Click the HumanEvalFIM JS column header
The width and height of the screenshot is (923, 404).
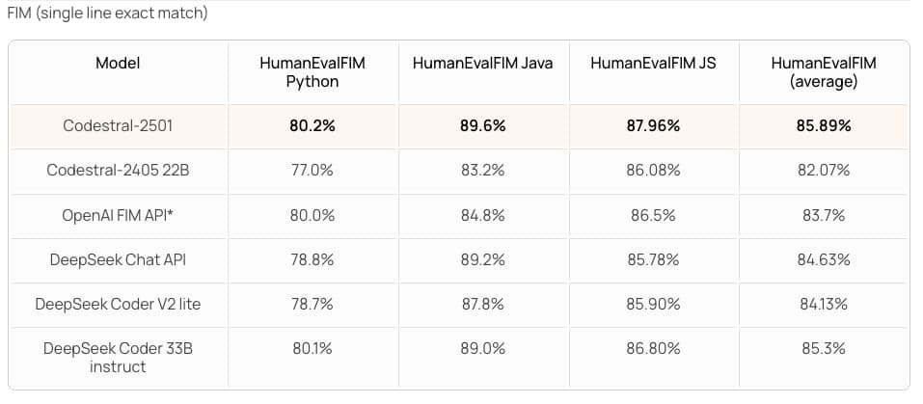pos(653,64)
